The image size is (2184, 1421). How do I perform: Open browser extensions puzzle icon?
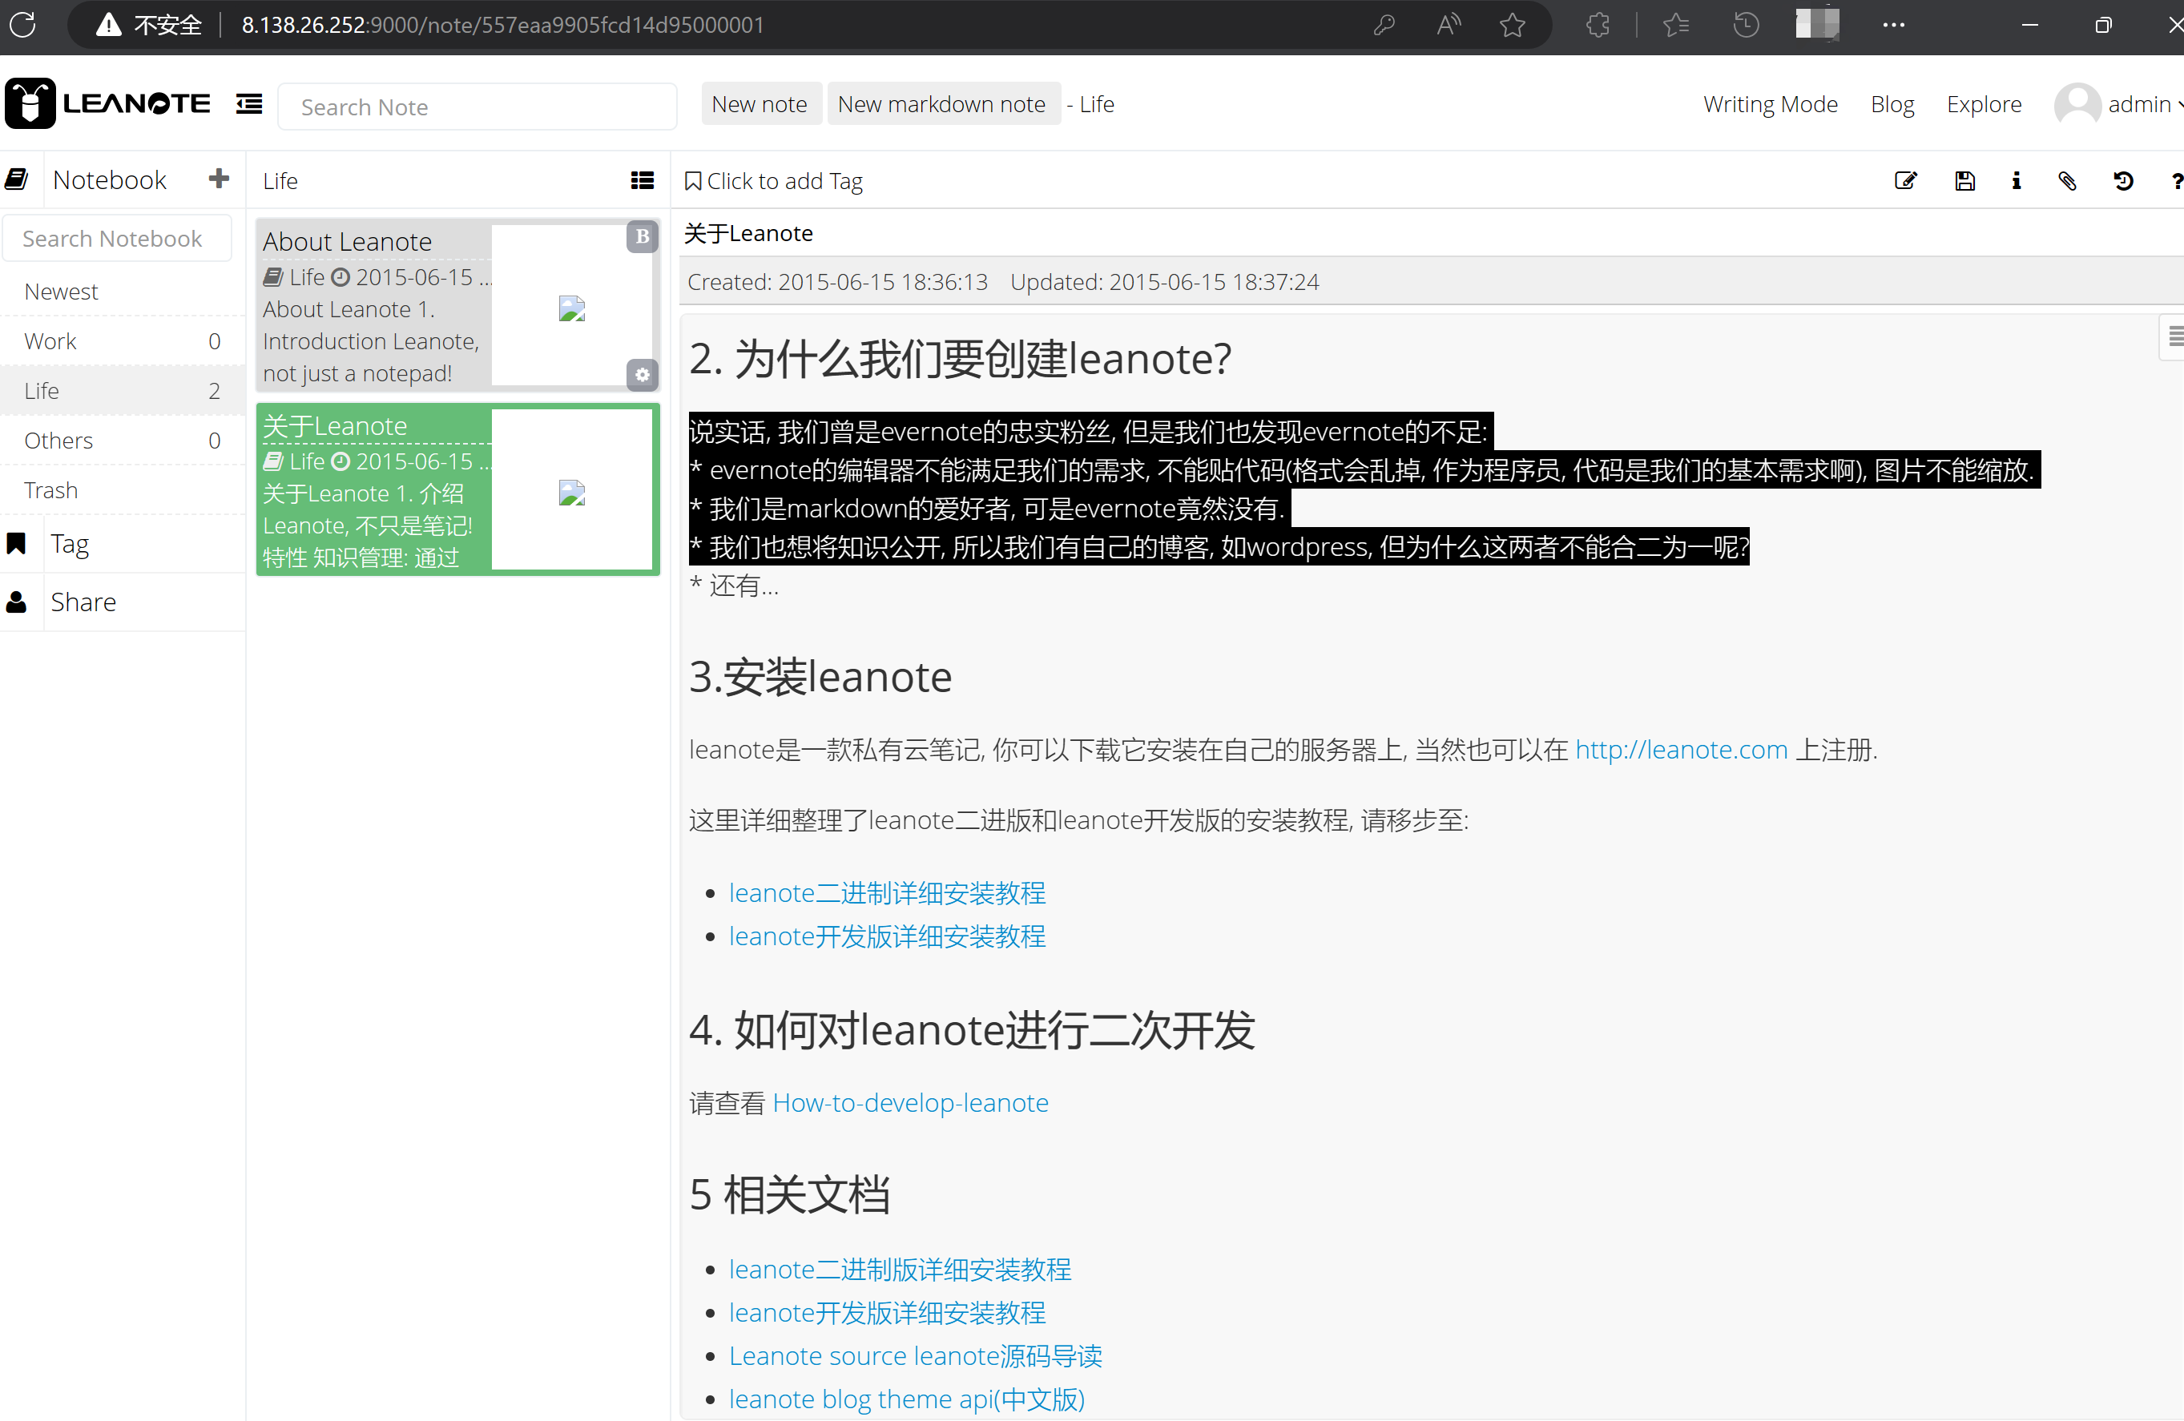tap(1598, 25)
